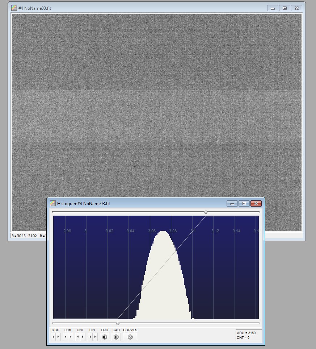The width and height of the screenshot is (316, 349).
Task: Click the NoName03.fit image window icon
Action: tap(14, 8)
